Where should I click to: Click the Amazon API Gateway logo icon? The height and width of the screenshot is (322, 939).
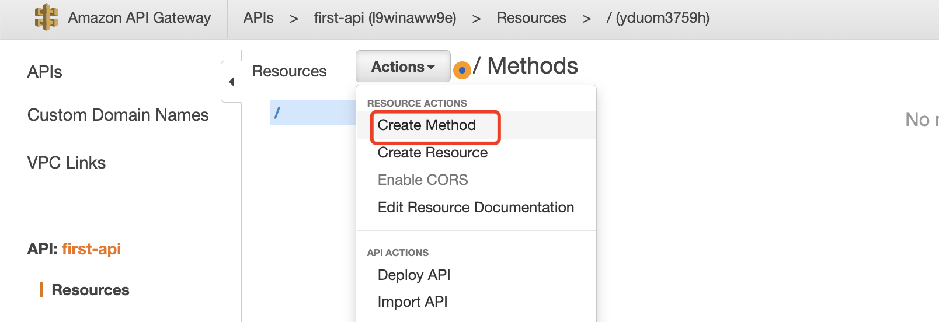(x=46, y=17)
